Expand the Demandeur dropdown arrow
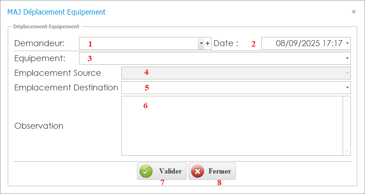The width and height of the screenshot is (365, 194). (x=201, y=43)
